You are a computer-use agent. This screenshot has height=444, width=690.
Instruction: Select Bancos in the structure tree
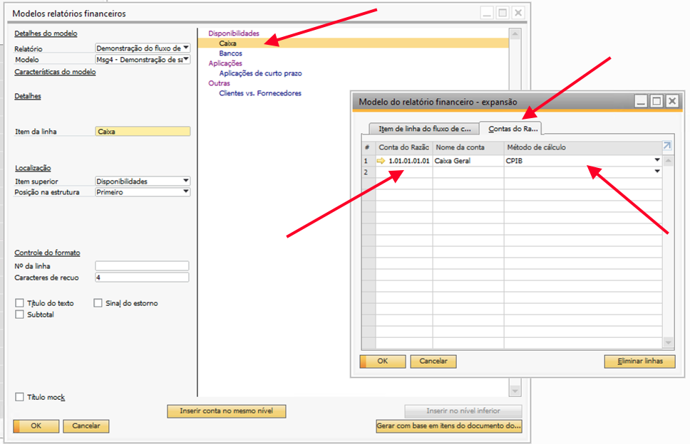(x=230, y=53)
